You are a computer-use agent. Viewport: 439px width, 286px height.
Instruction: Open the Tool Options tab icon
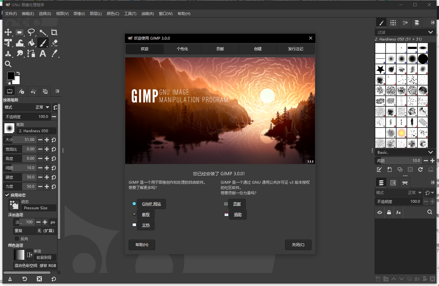[10, 91]
